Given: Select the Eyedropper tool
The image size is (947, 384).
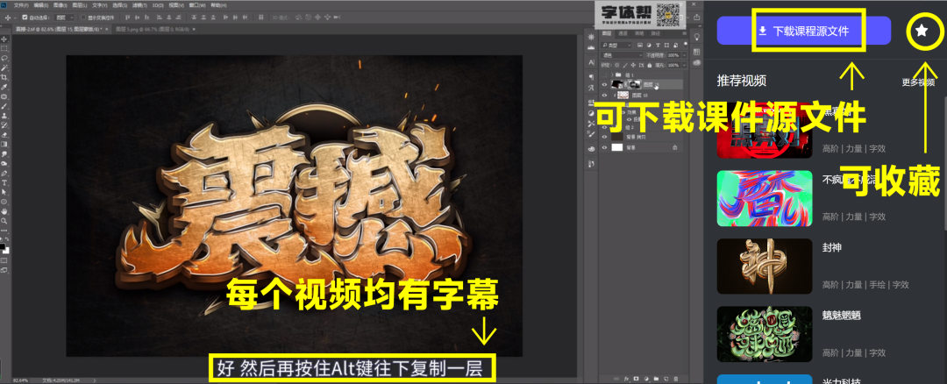Looking at the screenshot, I should pyautogui.click(x=5, y=87).
